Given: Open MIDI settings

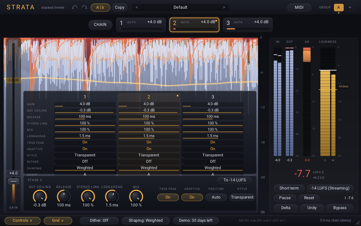Looking at the screenshot, I should [299, 7].
